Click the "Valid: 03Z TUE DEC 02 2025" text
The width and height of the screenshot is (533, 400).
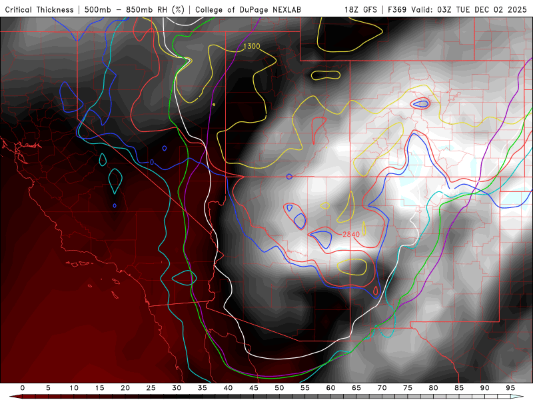469,9
